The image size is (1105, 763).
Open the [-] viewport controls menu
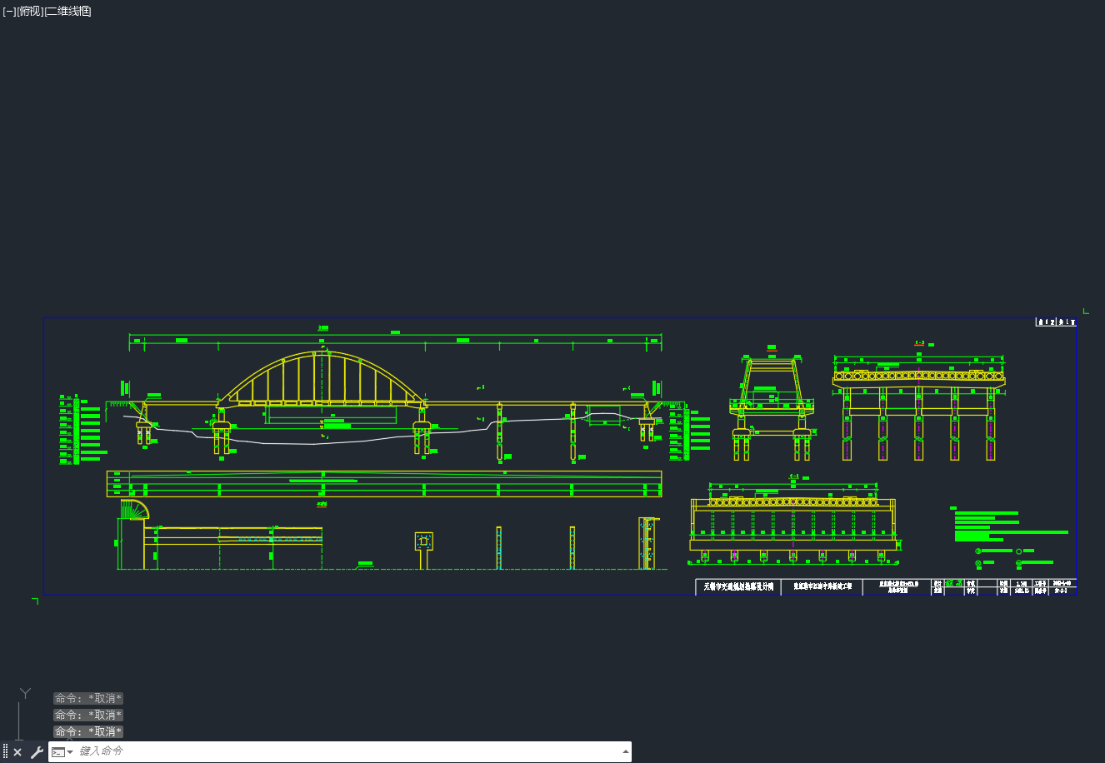[9, 11]
